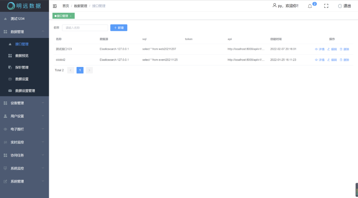Open the notification bell icon

point(310,6)
